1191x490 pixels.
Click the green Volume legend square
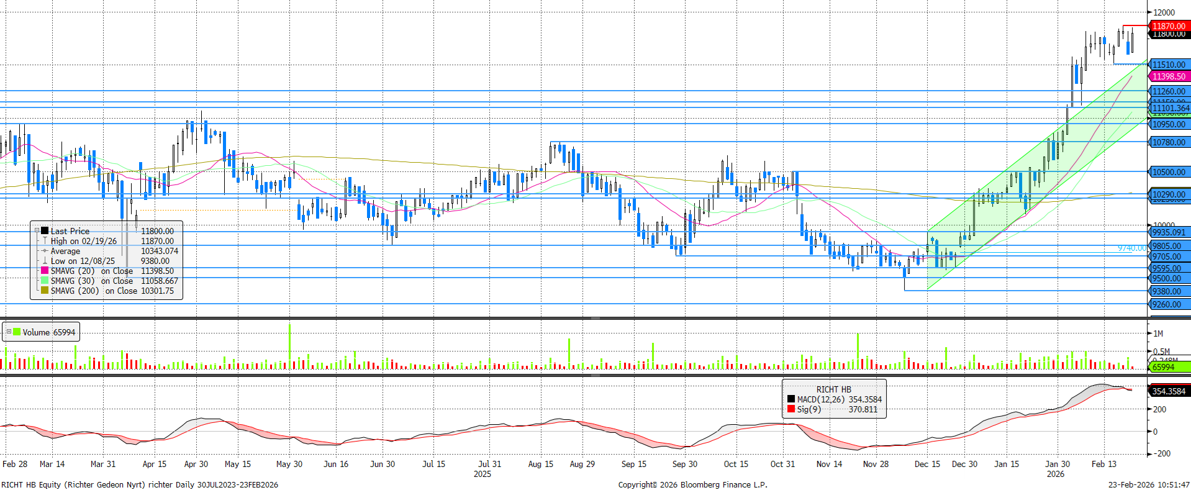click(x=17, y=332)
